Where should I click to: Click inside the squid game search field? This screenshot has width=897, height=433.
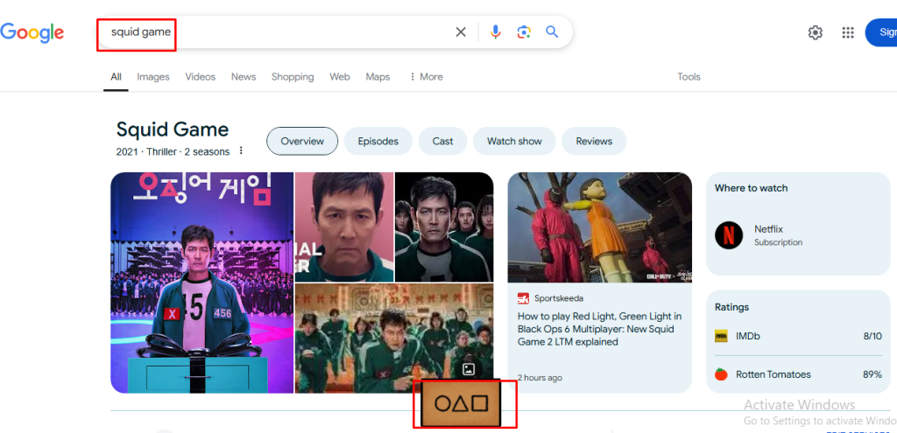point(274,32)
